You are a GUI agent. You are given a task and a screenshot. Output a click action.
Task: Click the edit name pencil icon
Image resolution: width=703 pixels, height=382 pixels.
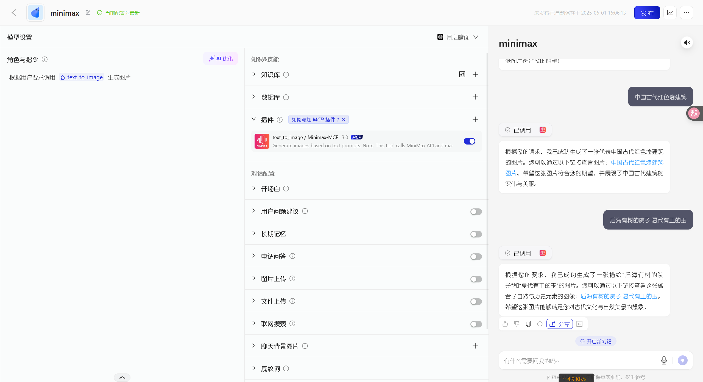click(x=88, y=13)
